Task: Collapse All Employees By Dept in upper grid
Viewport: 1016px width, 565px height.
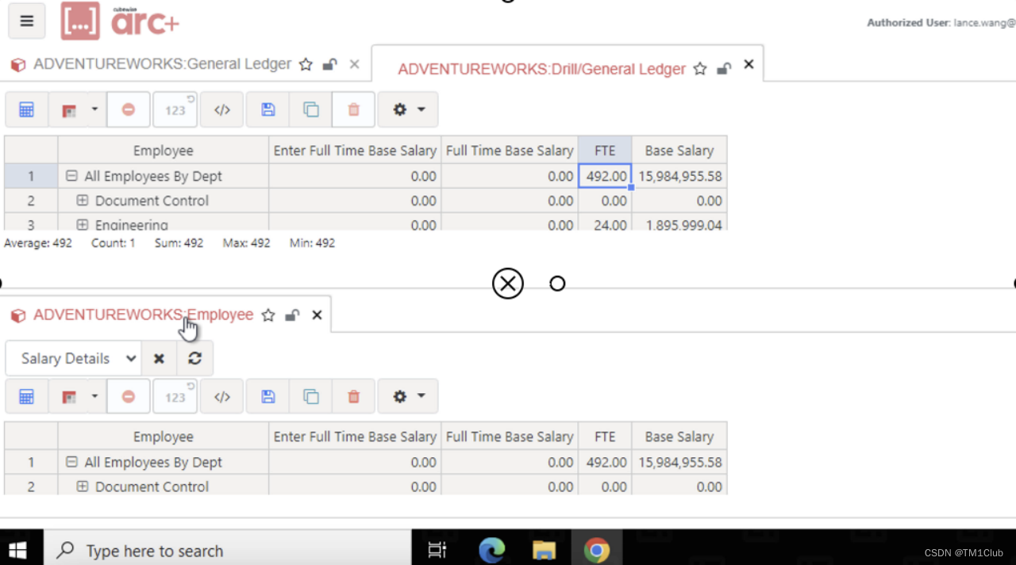Action: pyautogui.click(x=71, y=177)
